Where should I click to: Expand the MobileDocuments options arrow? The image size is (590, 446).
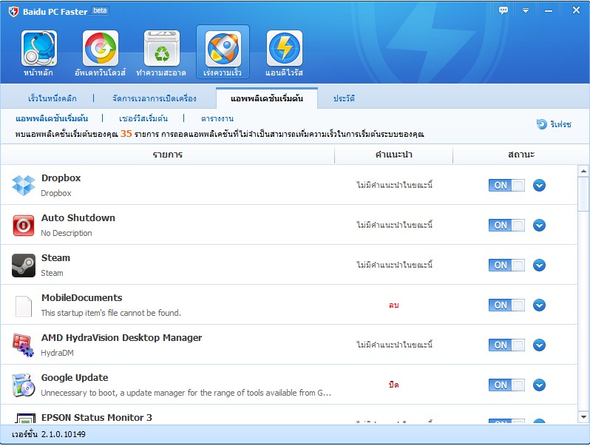[x=539, y=305]
